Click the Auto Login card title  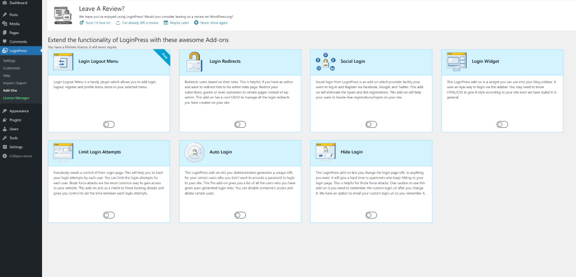(x=221, y=151)
